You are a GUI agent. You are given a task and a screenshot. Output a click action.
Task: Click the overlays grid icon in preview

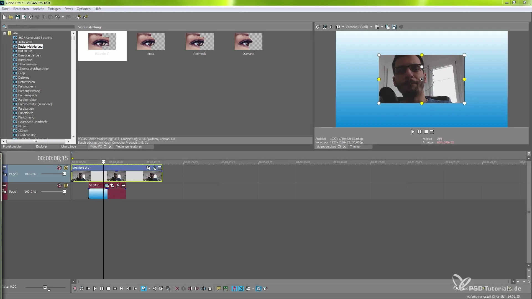click(x=377, y=27)
